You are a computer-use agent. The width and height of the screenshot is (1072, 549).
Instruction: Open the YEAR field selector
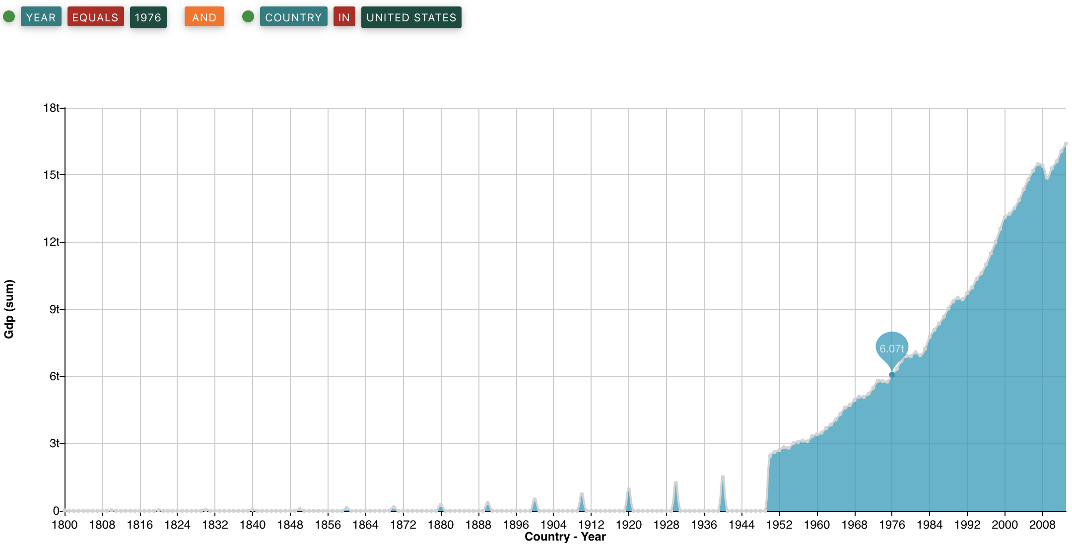[41, 17]
